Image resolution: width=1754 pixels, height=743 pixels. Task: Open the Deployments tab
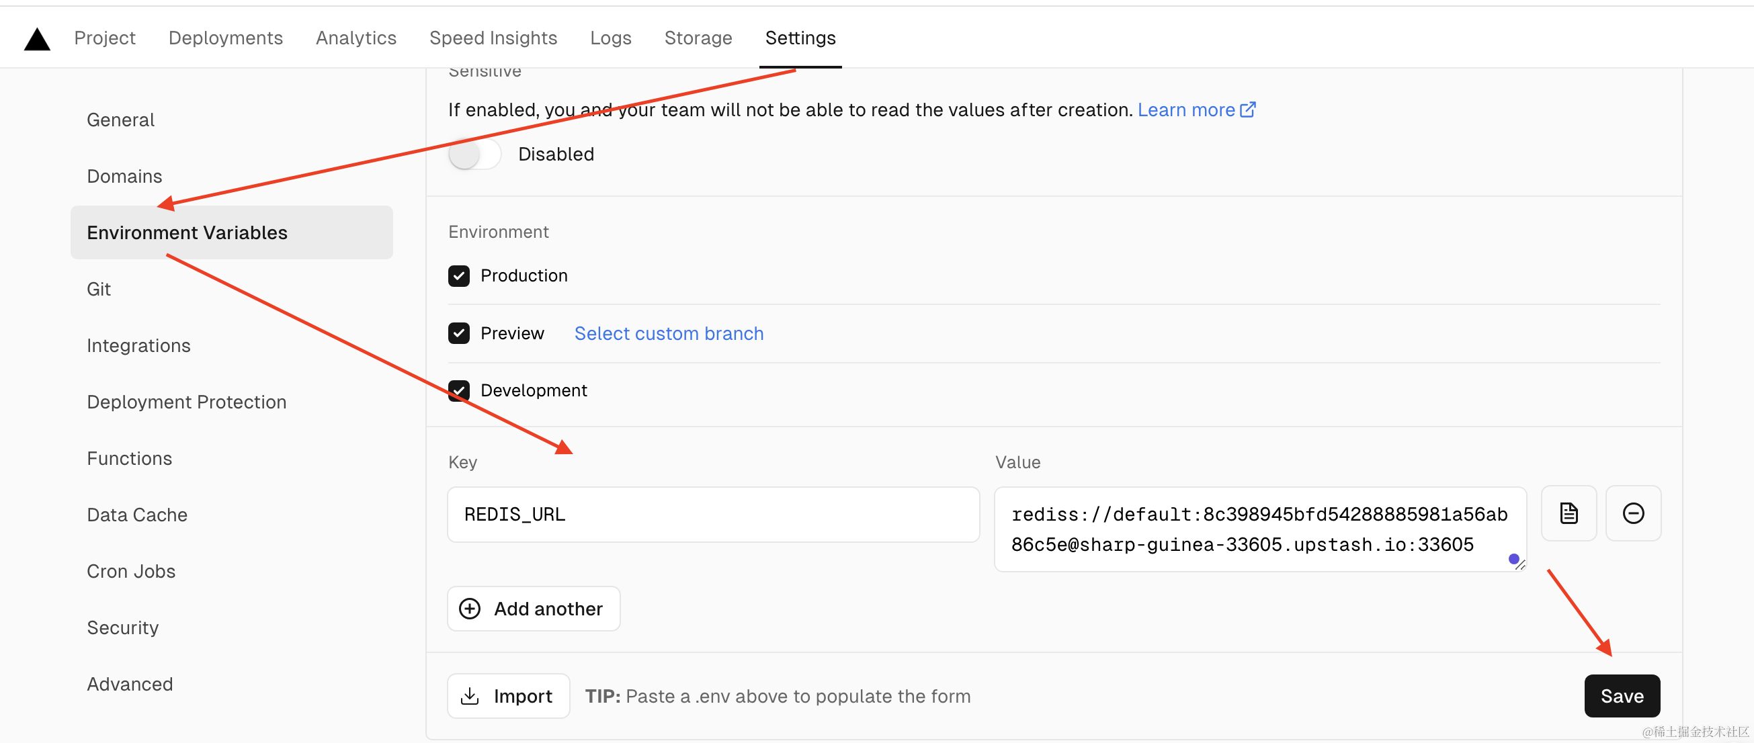pos(225,38)
